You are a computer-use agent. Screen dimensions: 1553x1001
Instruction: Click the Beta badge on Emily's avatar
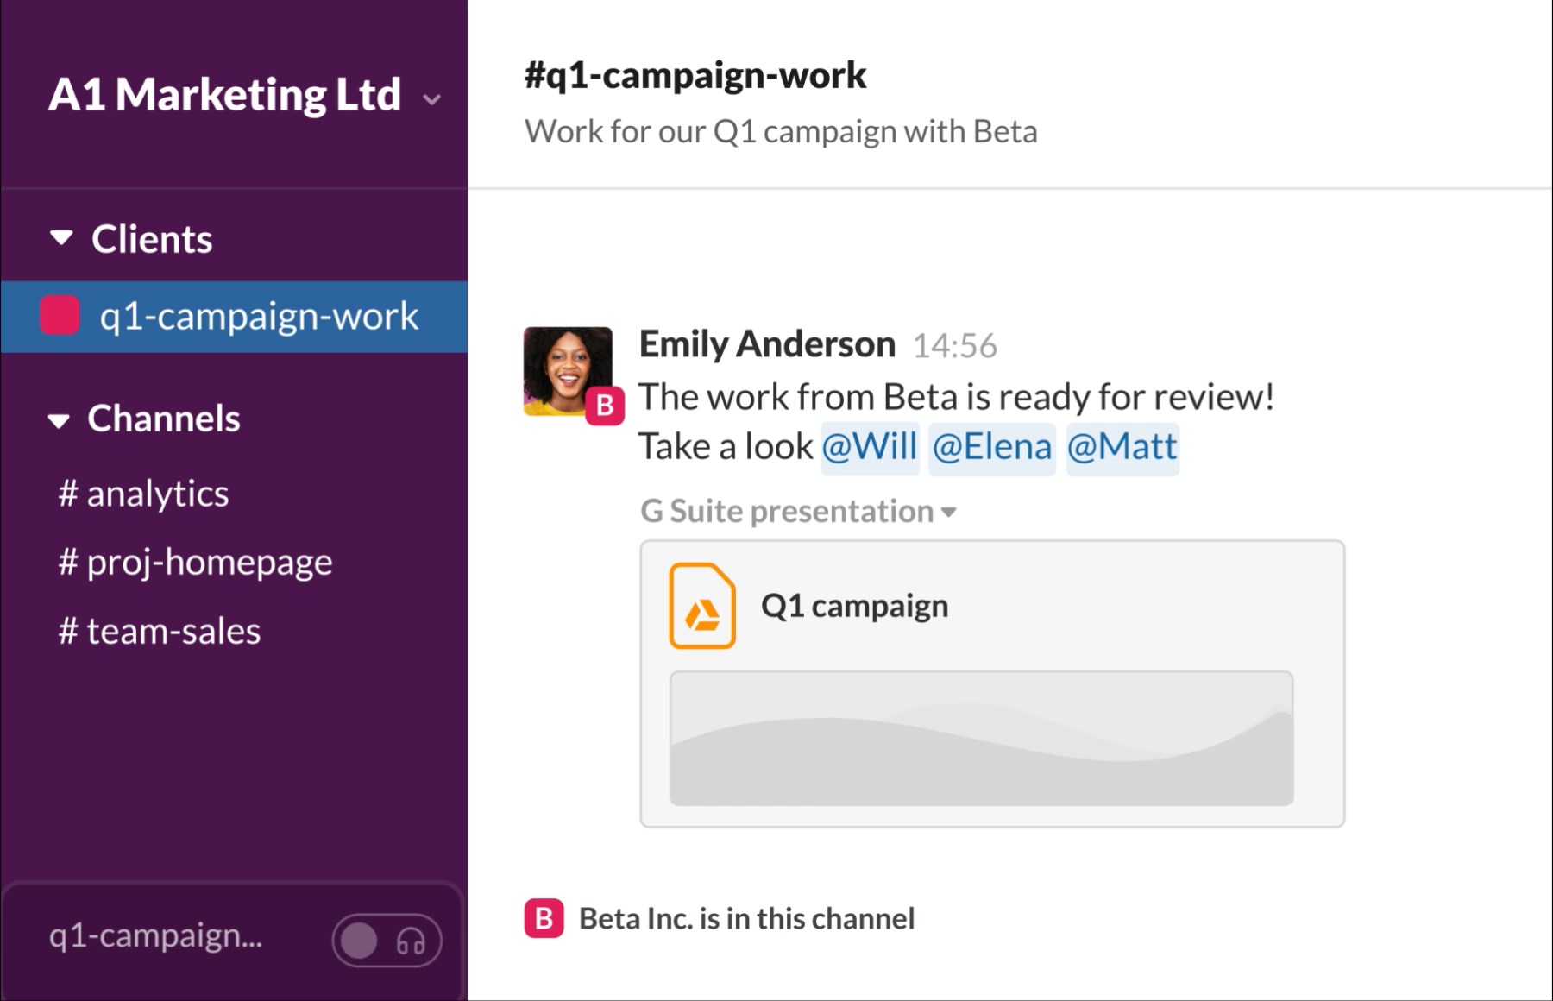605,405
